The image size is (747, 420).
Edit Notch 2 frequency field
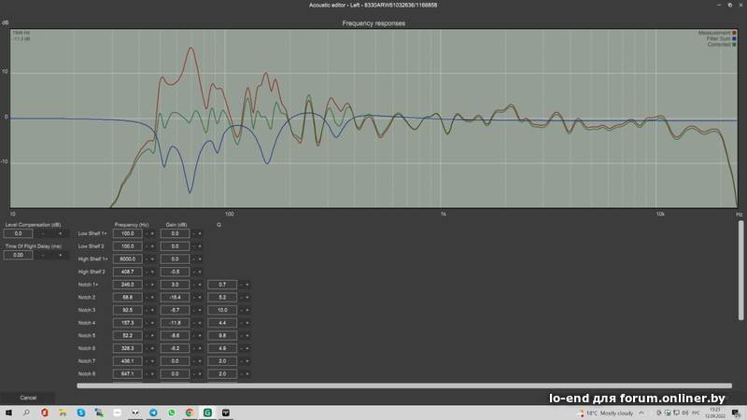(127, 297)
